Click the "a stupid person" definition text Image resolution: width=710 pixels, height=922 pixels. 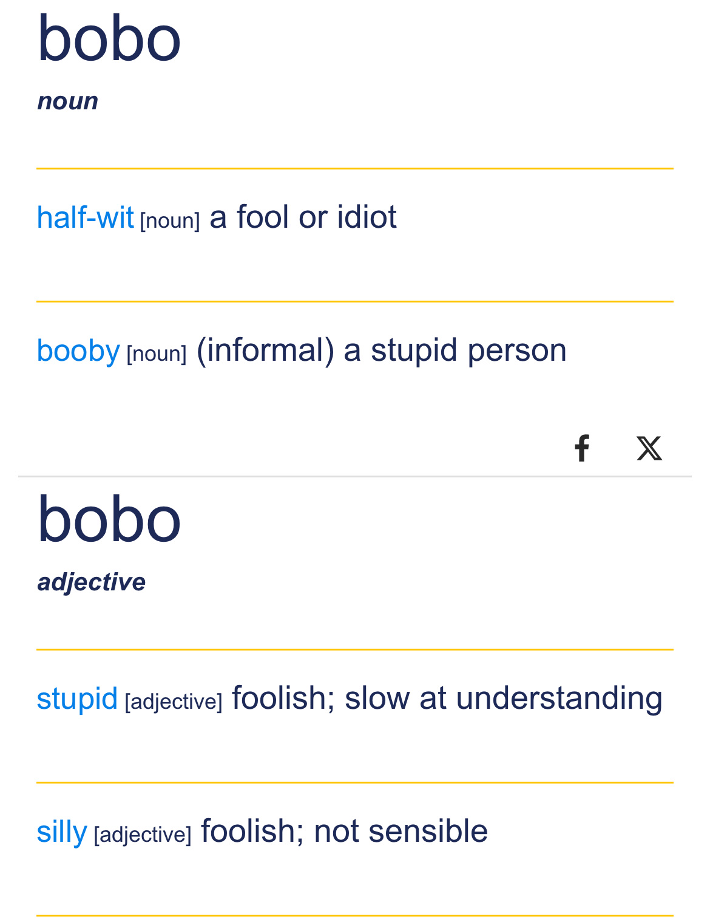coord(455,350)
